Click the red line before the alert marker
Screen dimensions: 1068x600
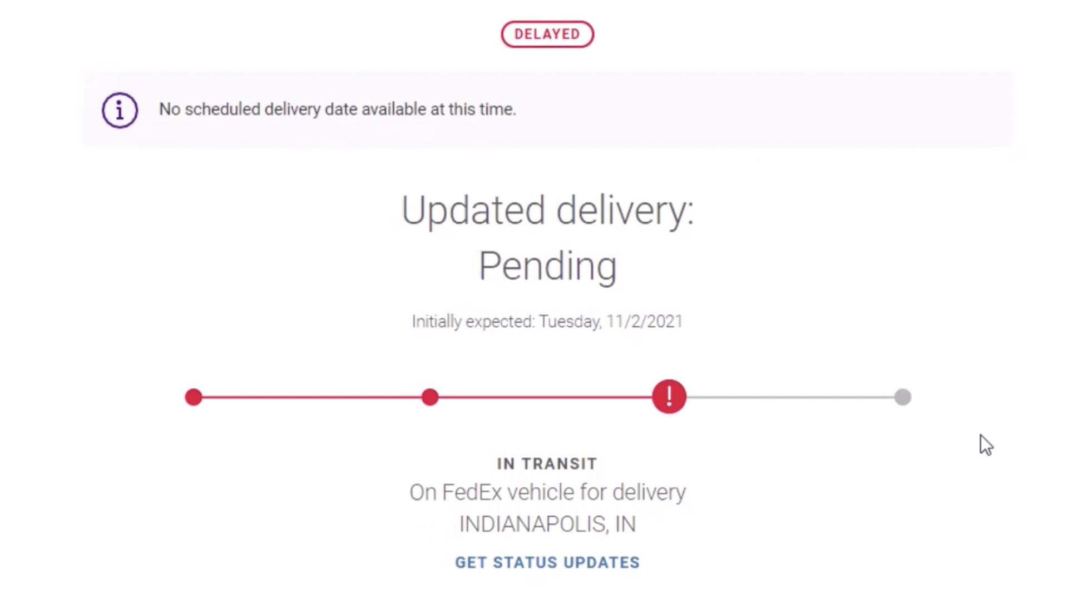point(545,397)
